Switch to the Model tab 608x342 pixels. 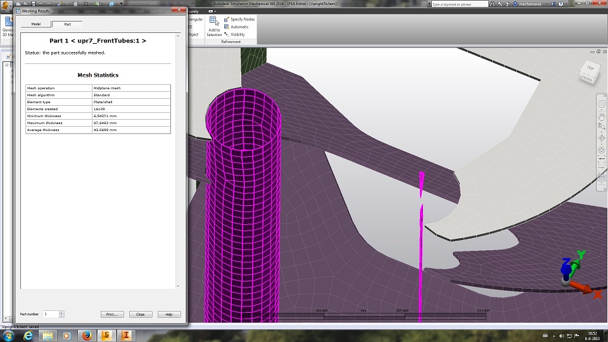[x=36, y=24]
